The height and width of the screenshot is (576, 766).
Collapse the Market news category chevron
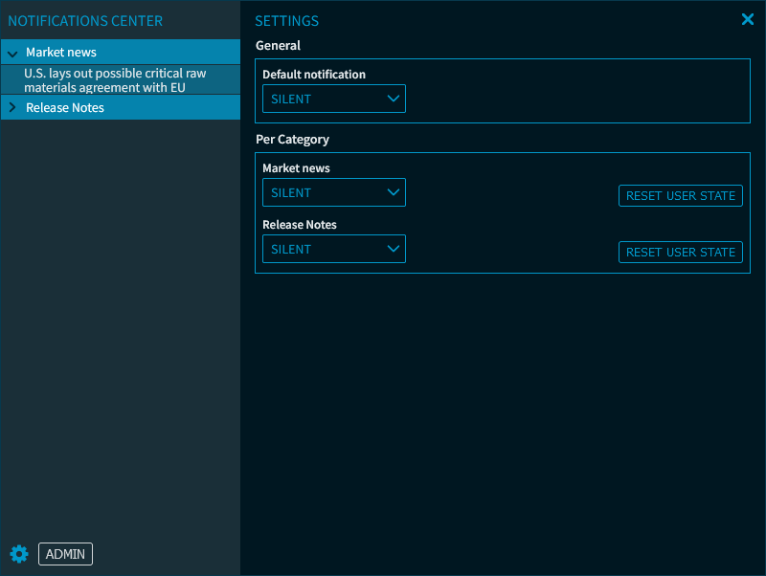pyautogui.click(x=12, y=54)
